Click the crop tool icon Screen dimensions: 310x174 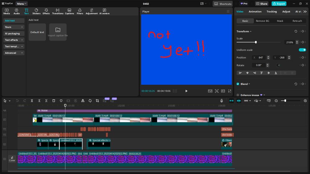pos(97,101)
